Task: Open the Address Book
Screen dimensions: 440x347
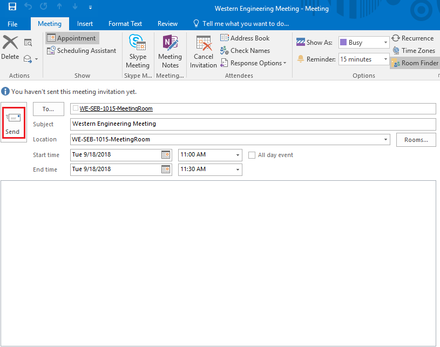Action: coord(245,38)
